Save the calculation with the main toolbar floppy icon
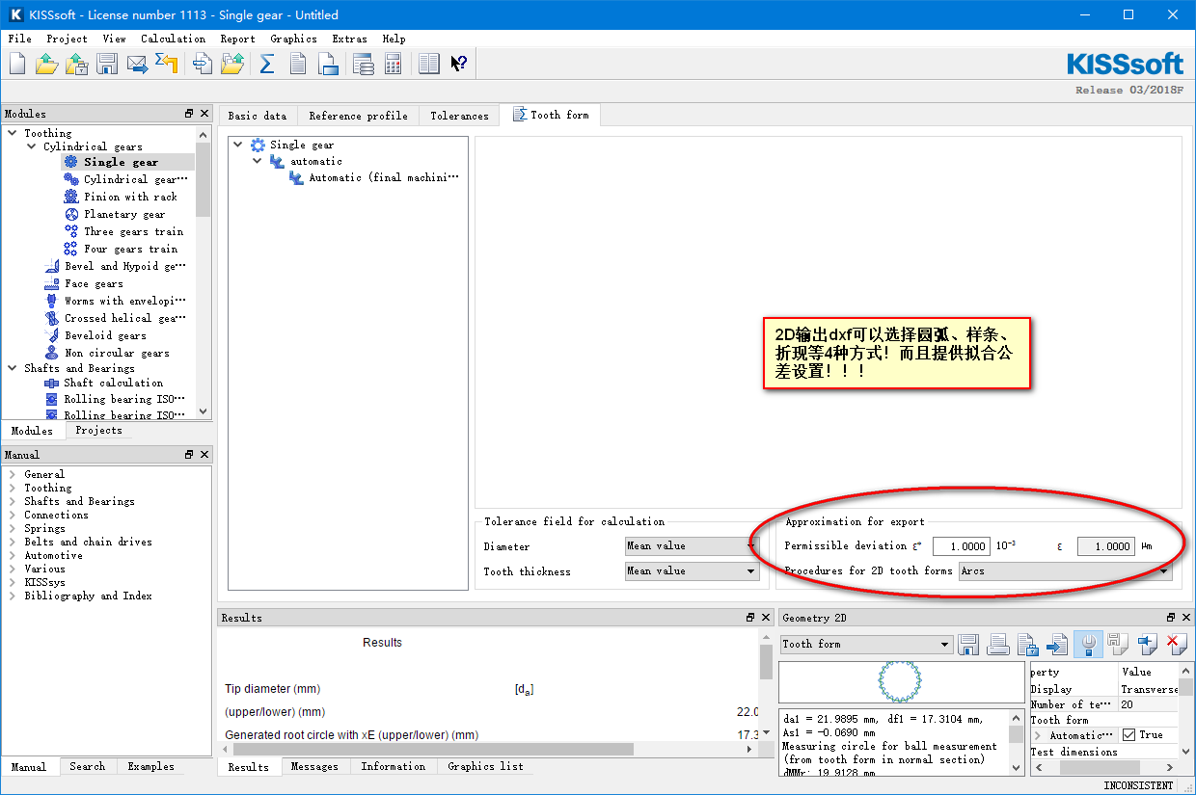The height and width of the screenshot is (795, 1196). 107,64
